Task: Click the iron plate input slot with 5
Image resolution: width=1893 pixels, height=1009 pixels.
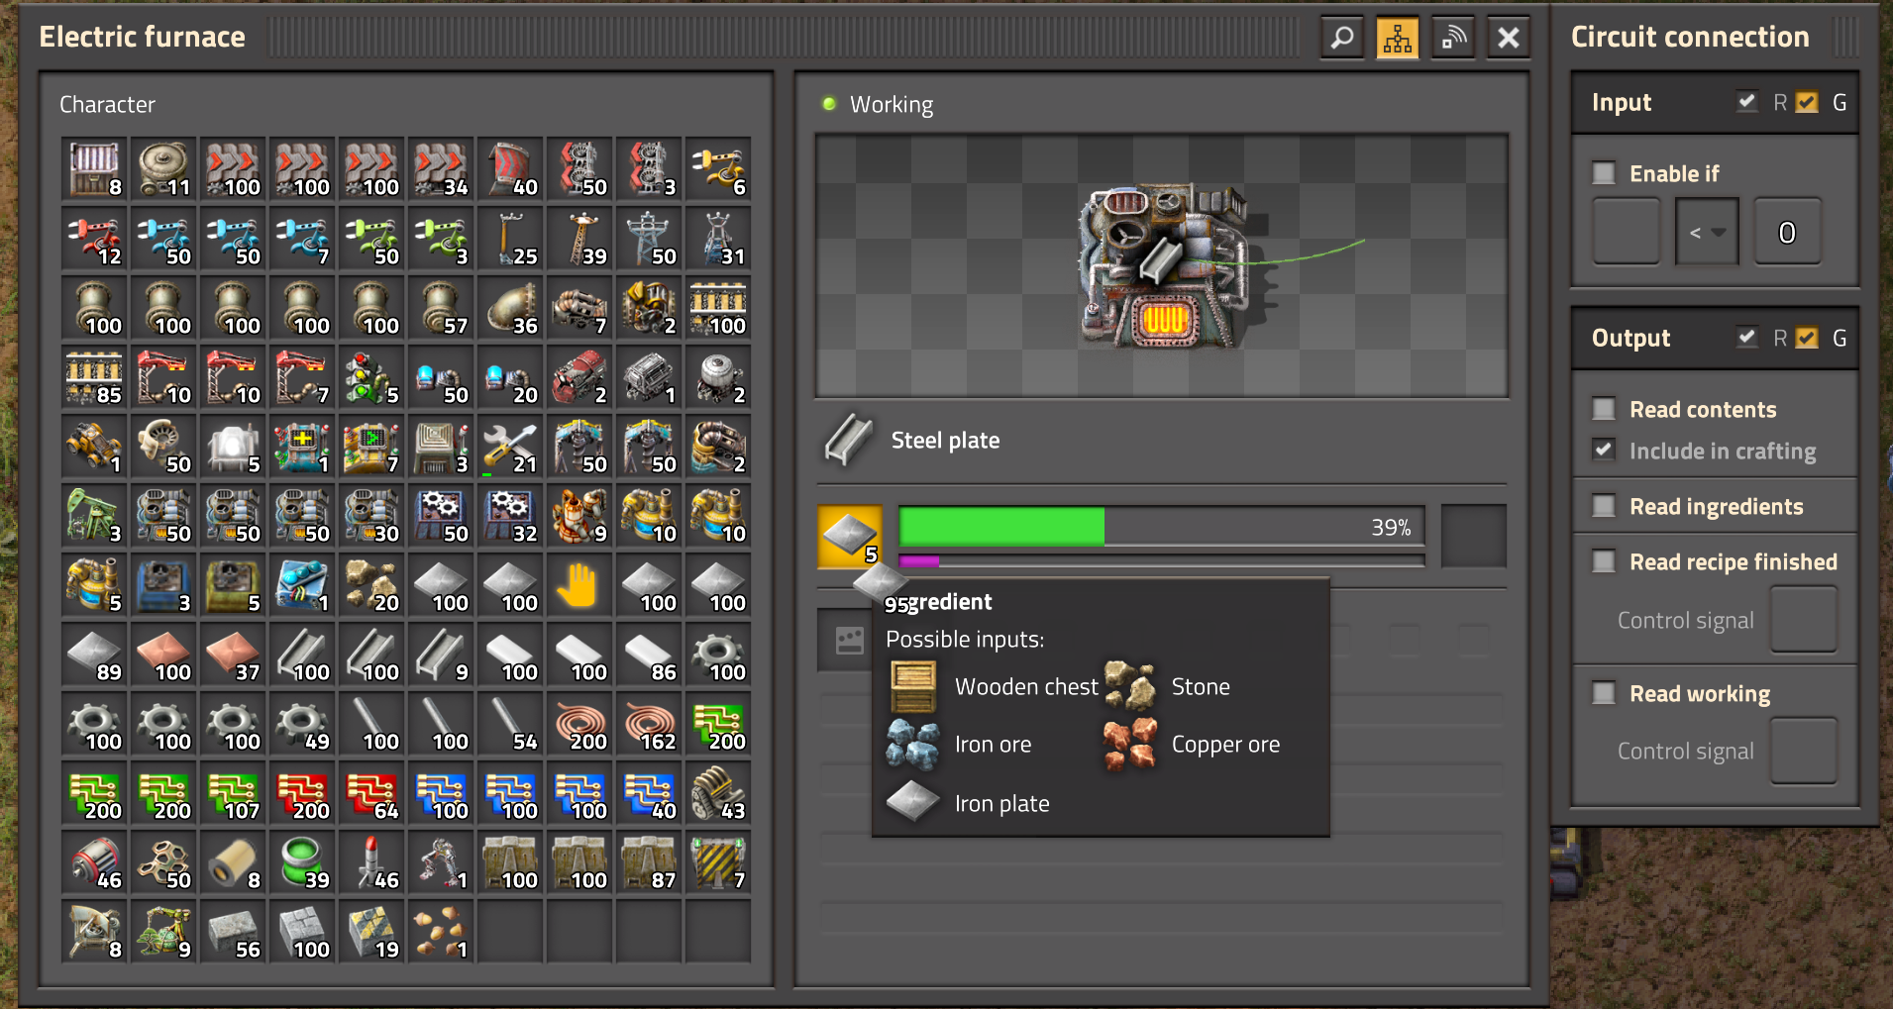Action: pyautogui.click(x=850, y=536)
